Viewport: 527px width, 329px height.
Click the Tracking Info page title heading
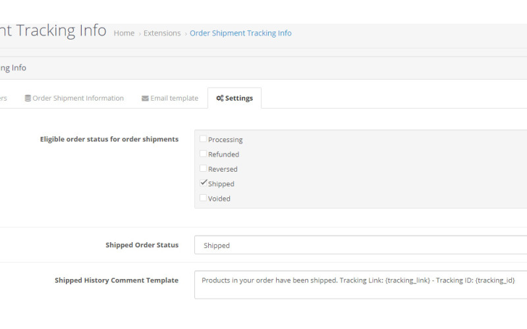point(53,31)
